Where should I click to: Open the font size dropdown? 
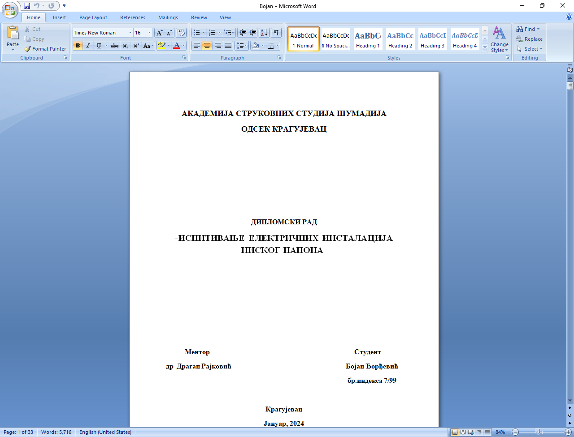click(149, 33)
